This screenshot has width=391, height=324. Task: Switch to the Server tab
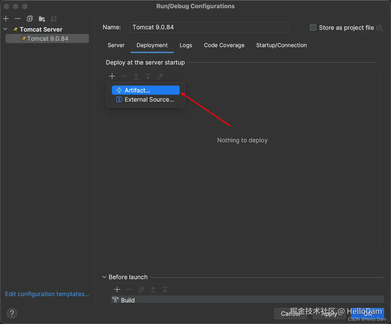(116, 45)
